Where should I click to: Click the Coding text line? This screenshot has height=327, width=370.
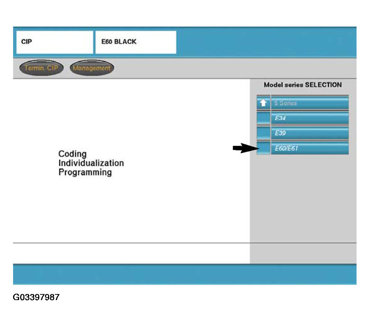[x=72, y=154]
